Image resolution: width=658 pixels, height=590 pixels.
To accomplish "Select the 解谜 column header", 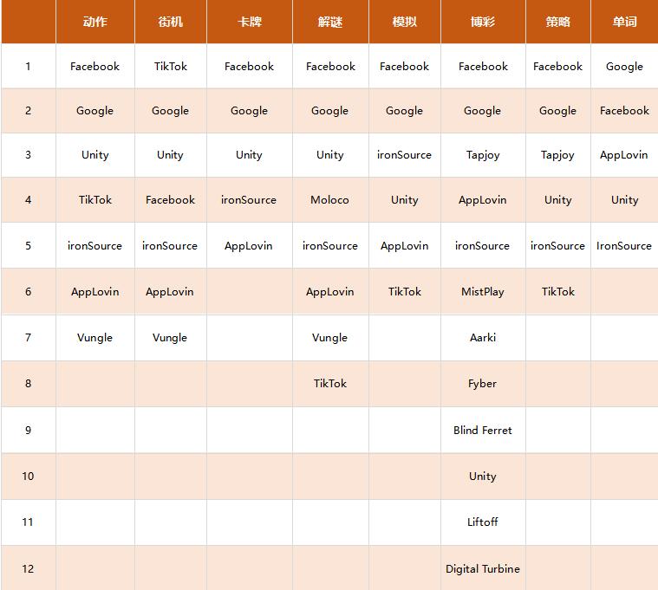I will pyautogui.click(x=329, y=22).
